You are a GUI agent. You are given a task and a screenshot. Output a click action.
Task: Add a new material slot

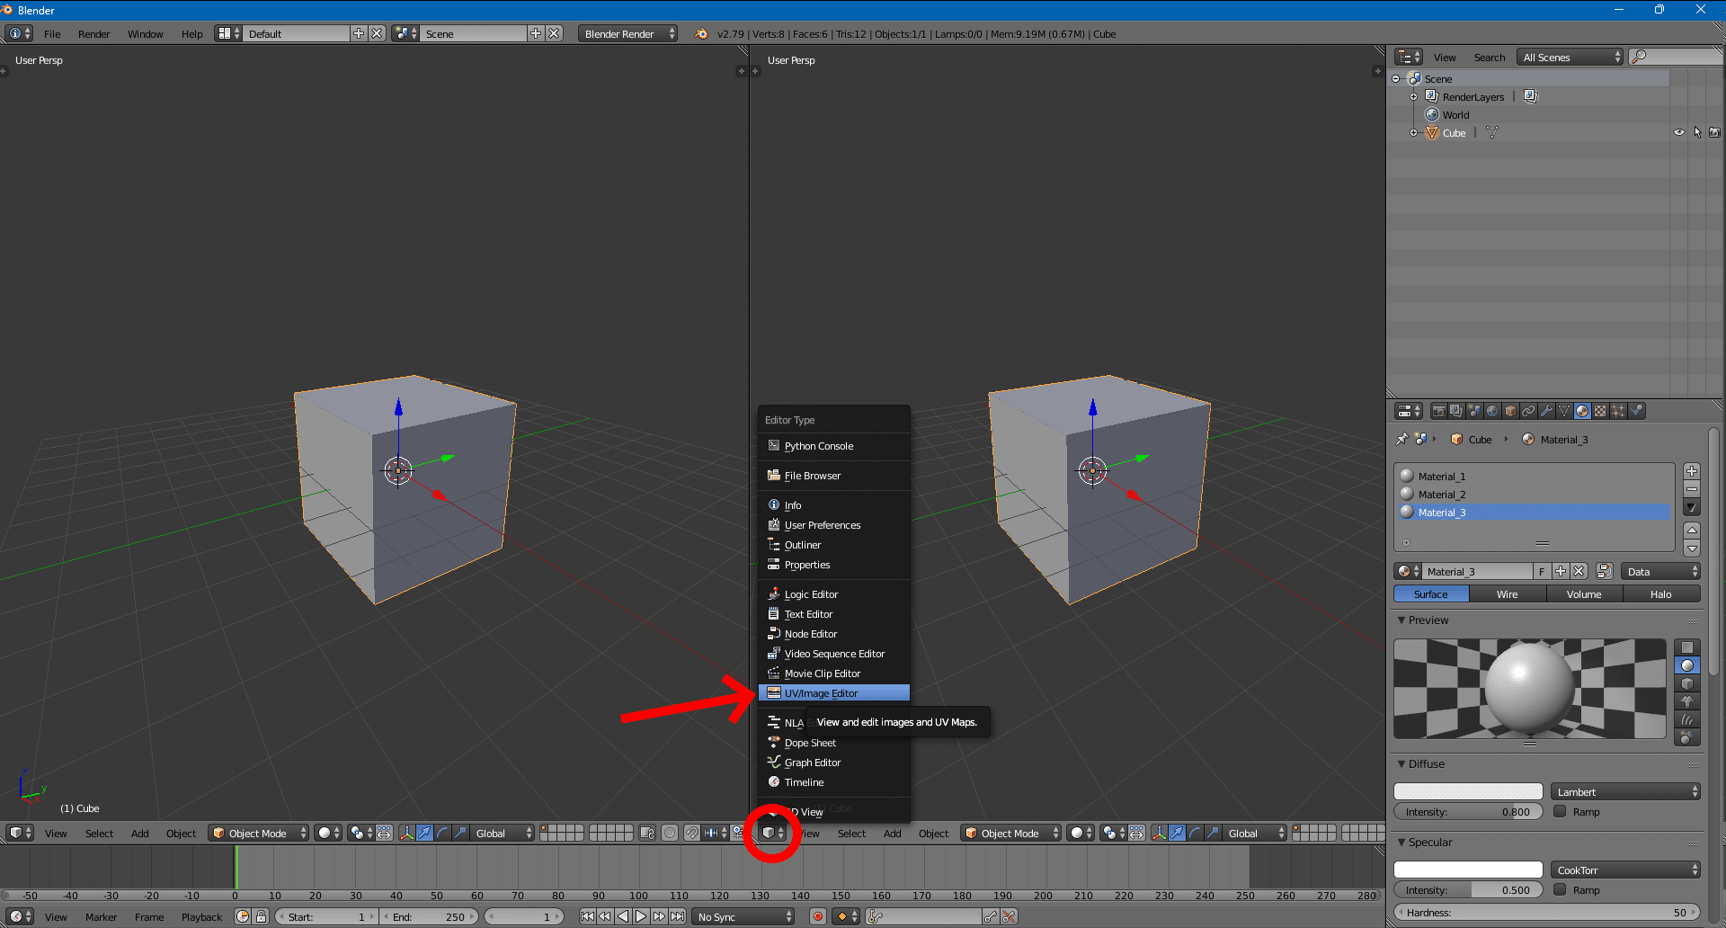(1692, 471)
